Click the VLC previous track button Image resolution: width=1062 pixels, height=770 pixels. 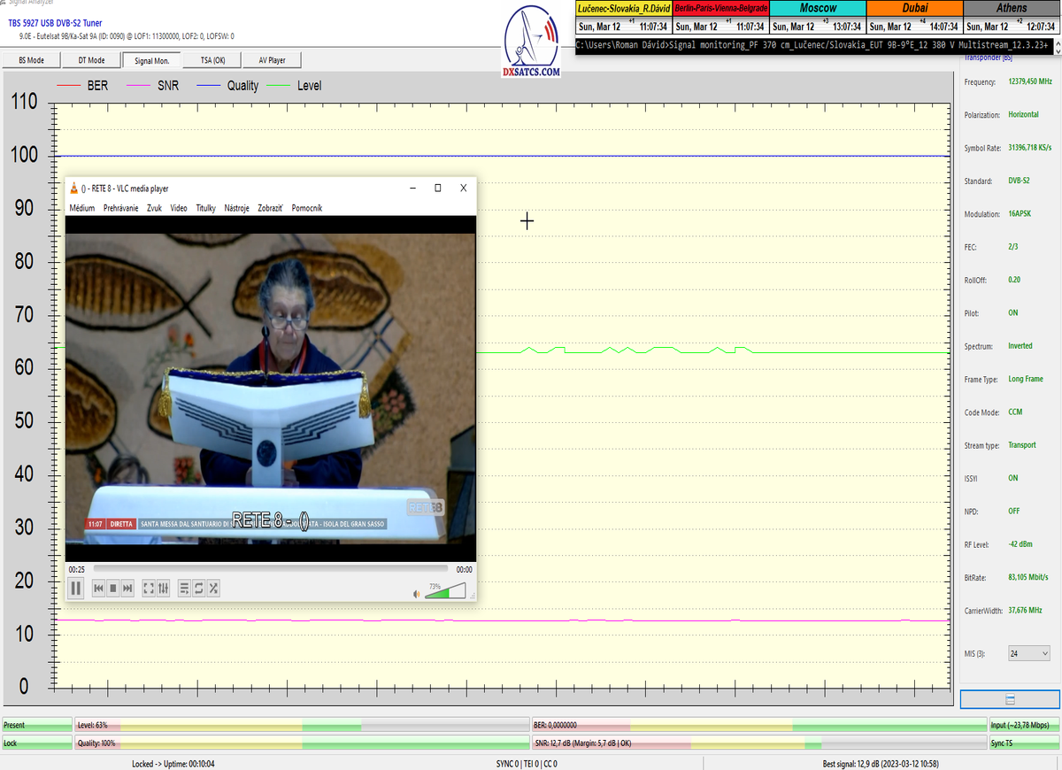(x=99, y=588)
